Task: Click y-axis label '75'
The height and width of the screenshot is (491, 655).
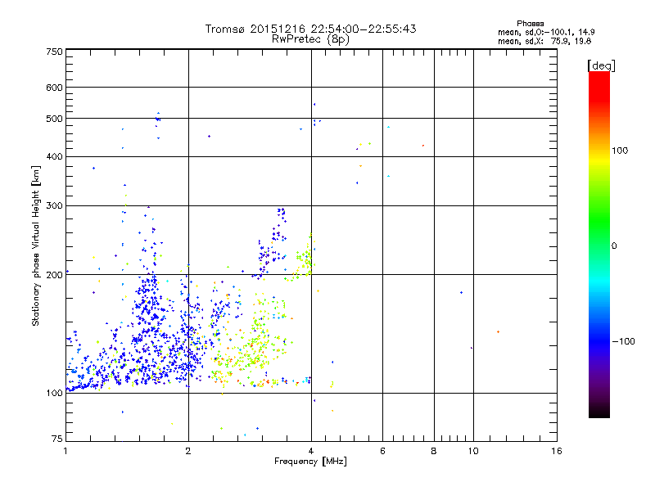Action: [57, 439]
